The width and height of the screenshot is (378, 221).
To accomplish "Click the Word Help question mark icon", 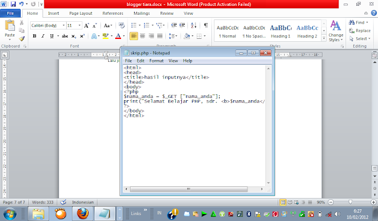I will pyautogui.click(x=374, y=13).
